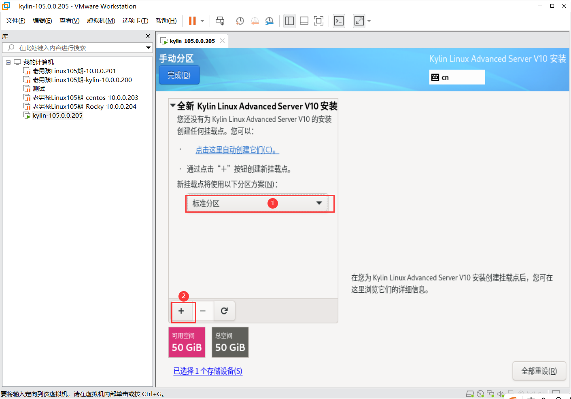The width and height of the screenshot is (571, 399).
Task: Click the link to auto-create mount points
Action: pos(237,150)
